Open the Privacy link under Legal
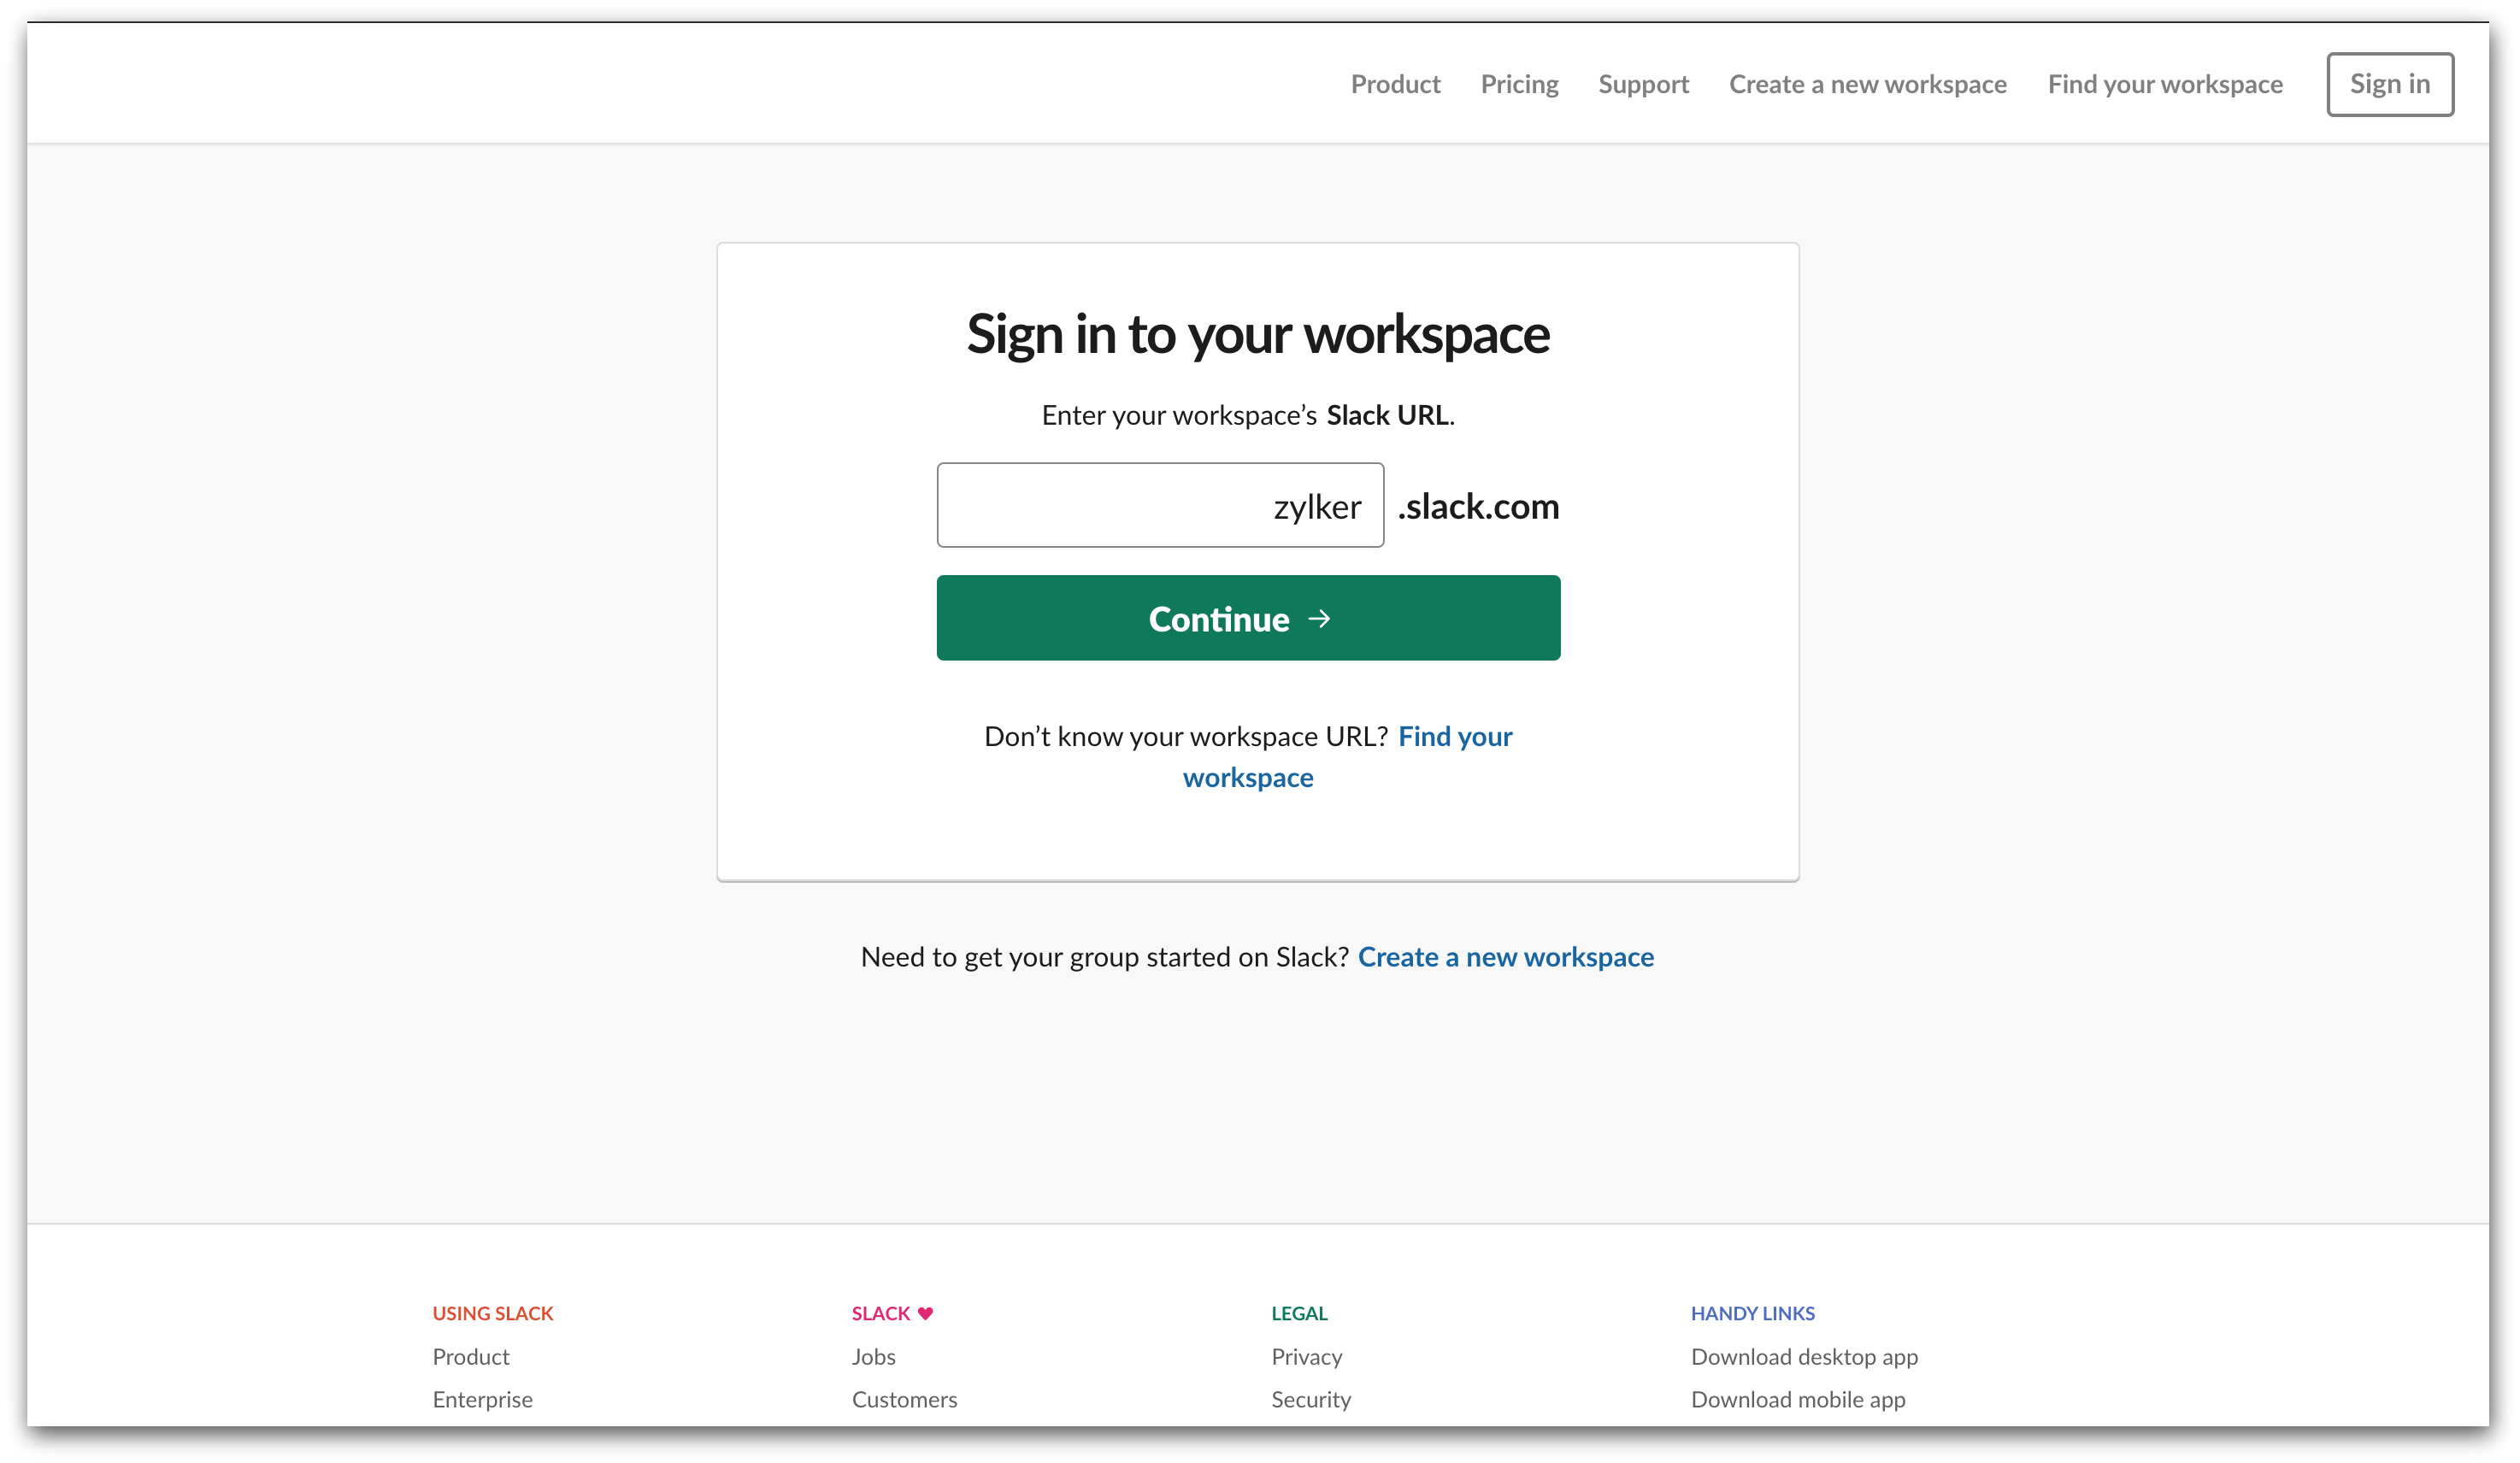This screenshot has width=2520, height=1463. tap(1306, 1356)
